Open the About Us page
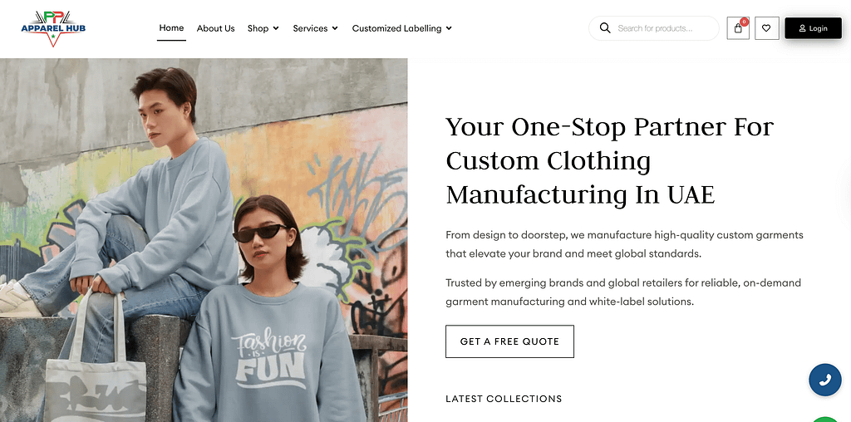Image resolution: width=851 pixels, height=422 pixels. [215, 28]
